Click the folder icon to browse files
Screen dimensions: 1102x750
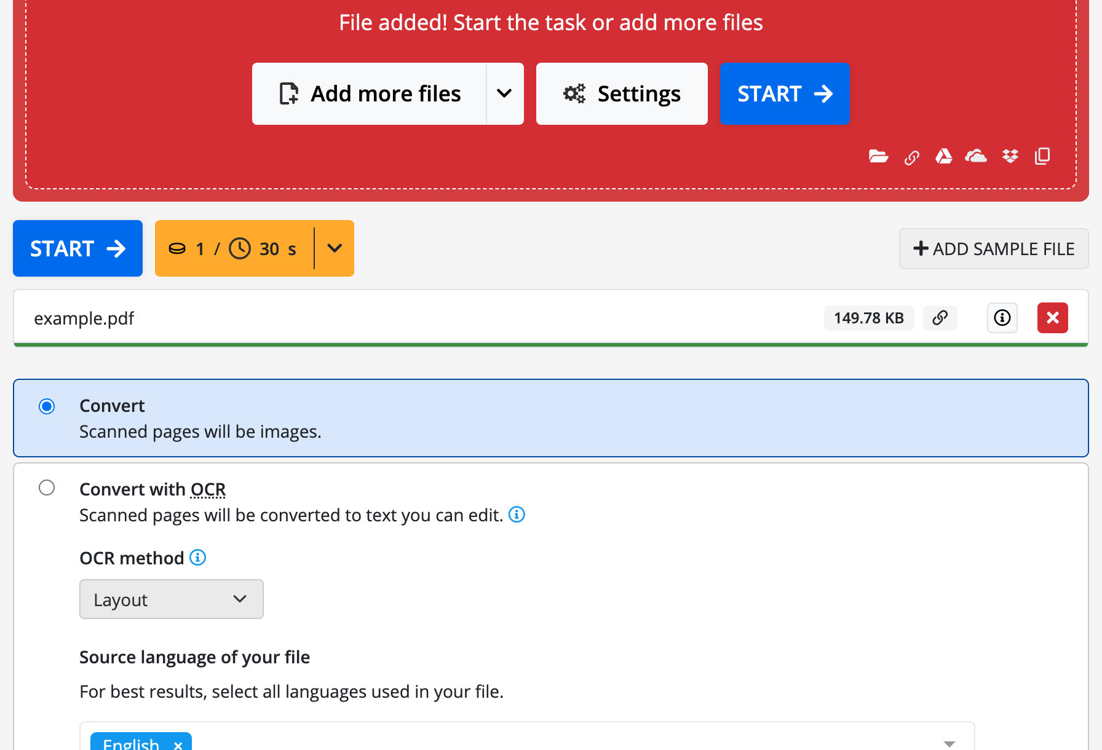[x=878, y=157]
